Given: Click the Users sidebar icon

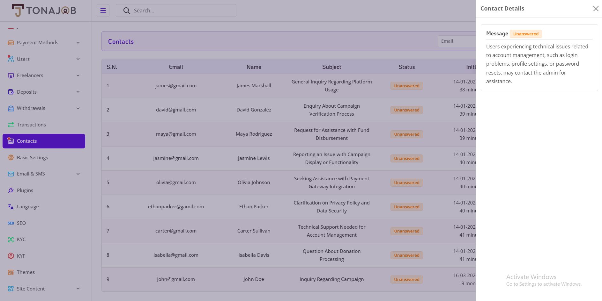Looking at the screenshot, I should pos(11,59).
